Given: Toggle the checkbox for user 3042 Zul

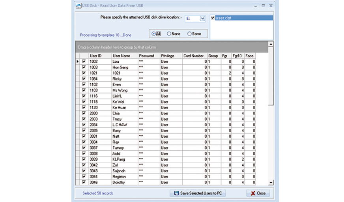Looking at the screenshot, I should [x=84, y=165].
